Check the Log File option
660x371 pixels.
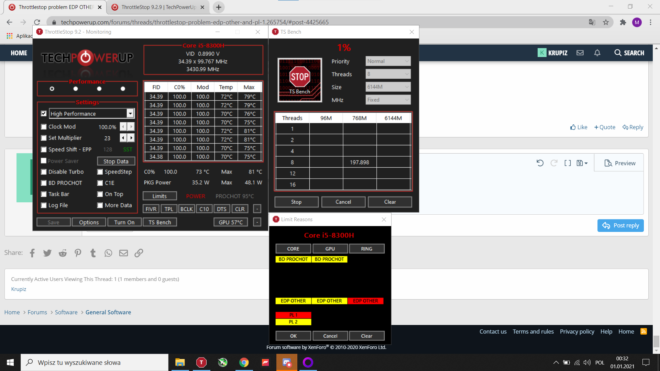coord(44,205)
